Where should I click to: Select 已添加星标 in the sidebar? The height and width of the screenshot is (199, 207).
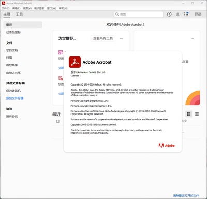[x=13, y=32]
